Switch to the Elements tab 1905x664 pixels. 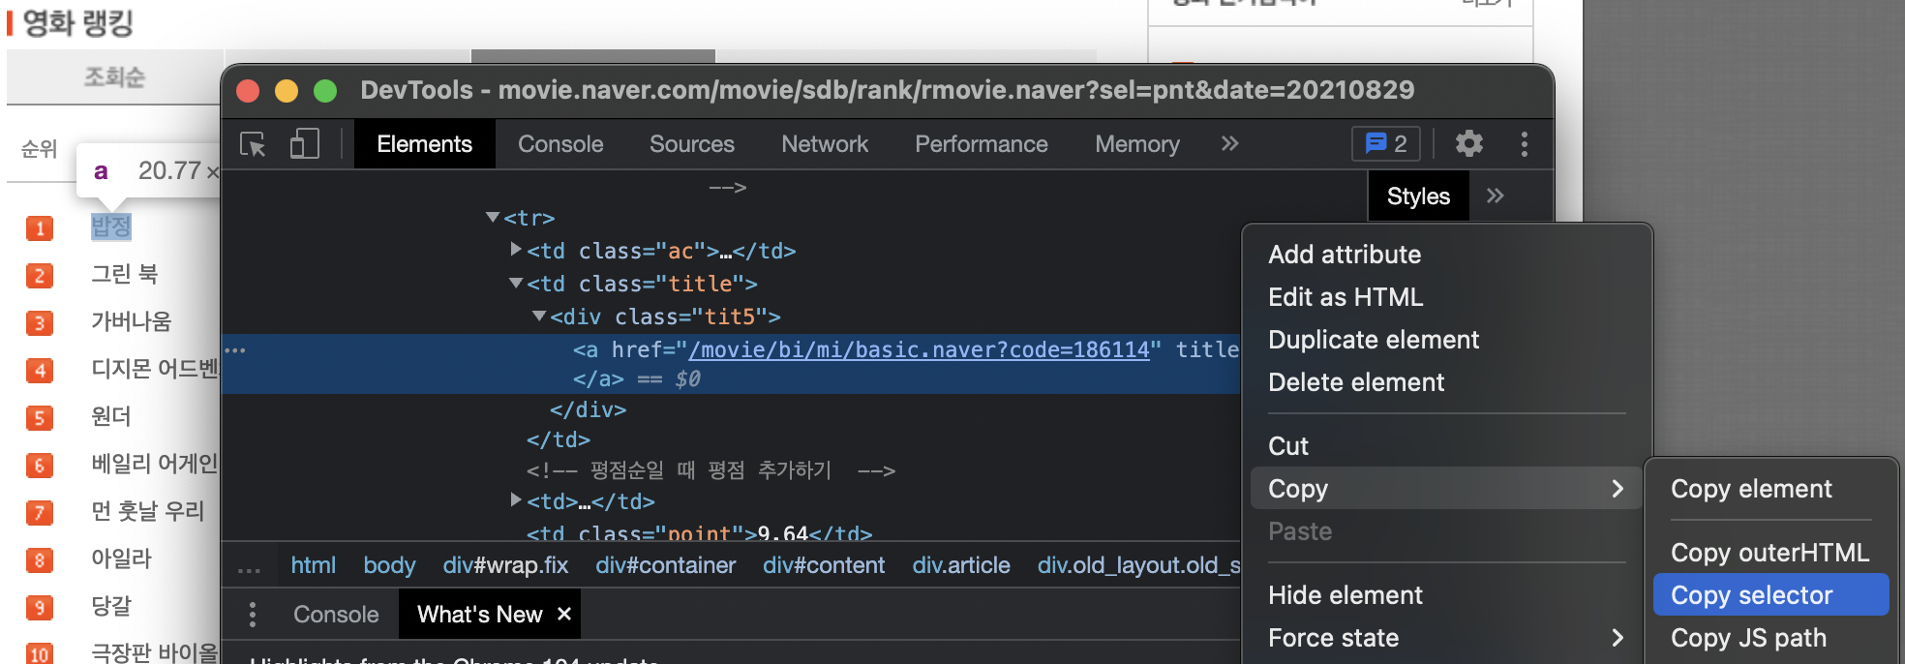(x=424, y=144)
